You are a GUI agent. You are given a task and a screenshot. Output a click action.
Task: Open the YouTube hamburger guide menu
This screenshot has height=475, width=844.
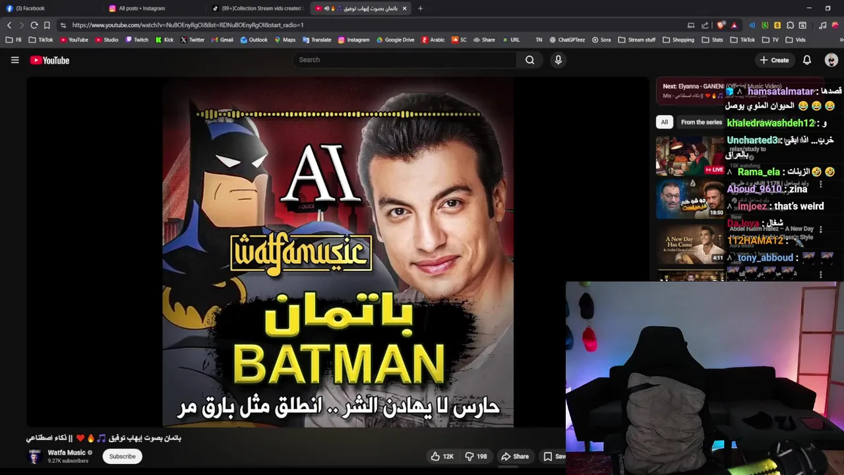coord(15,60)
